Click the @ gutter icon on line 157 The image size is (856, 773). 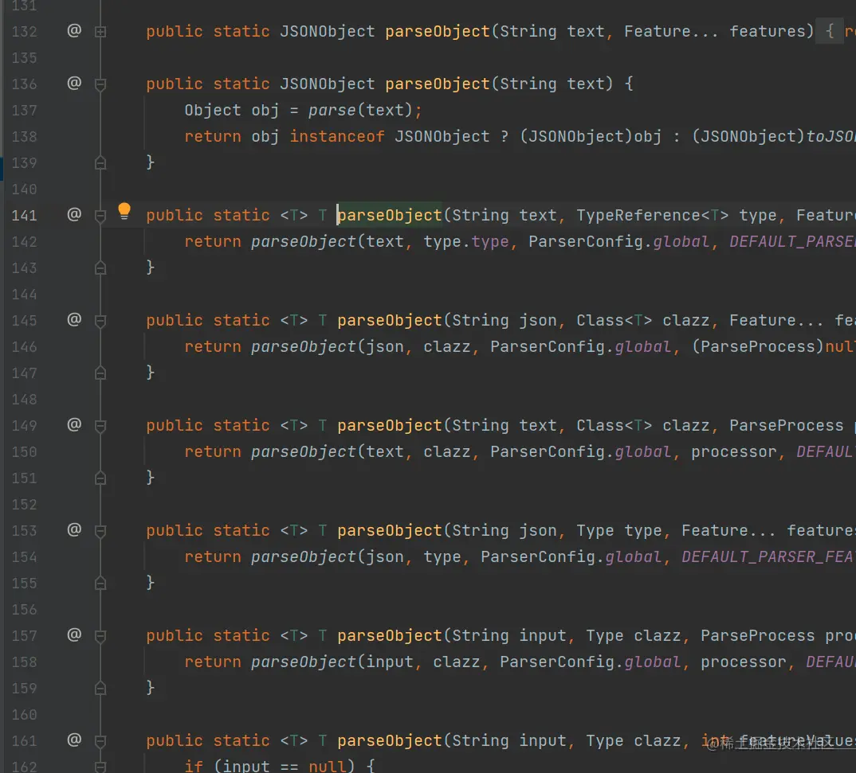point(74,635)
